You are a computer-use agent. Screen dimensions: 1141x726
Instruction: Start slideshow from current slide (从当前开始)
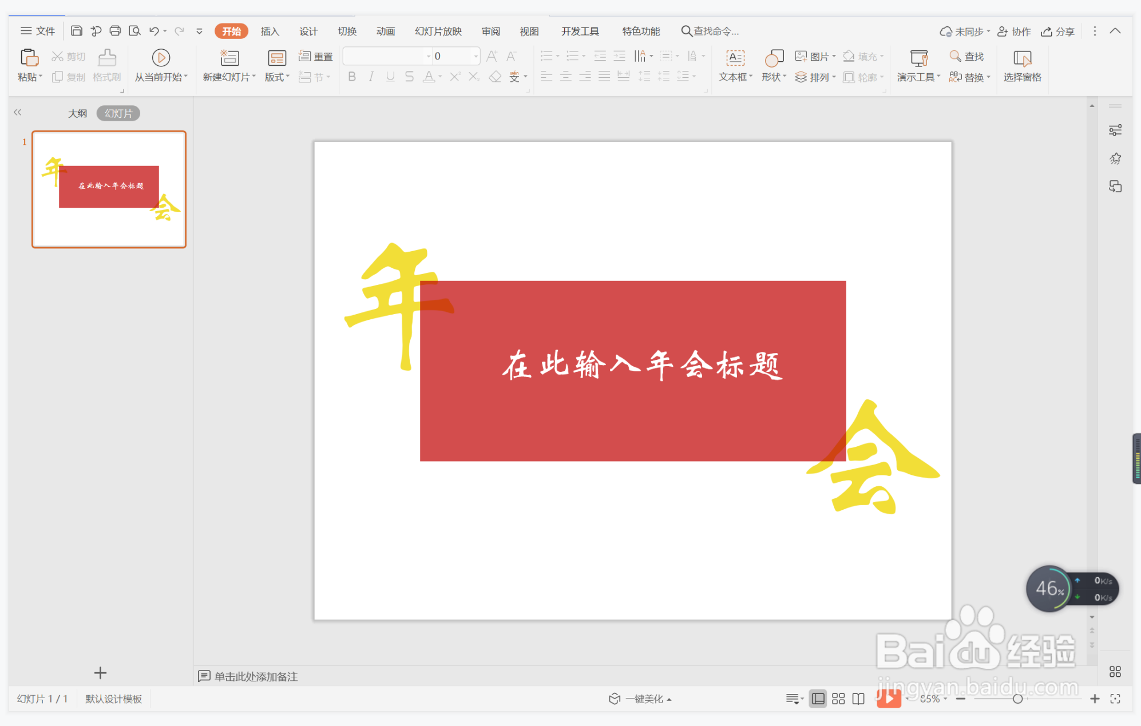click(x=161, y=65)
